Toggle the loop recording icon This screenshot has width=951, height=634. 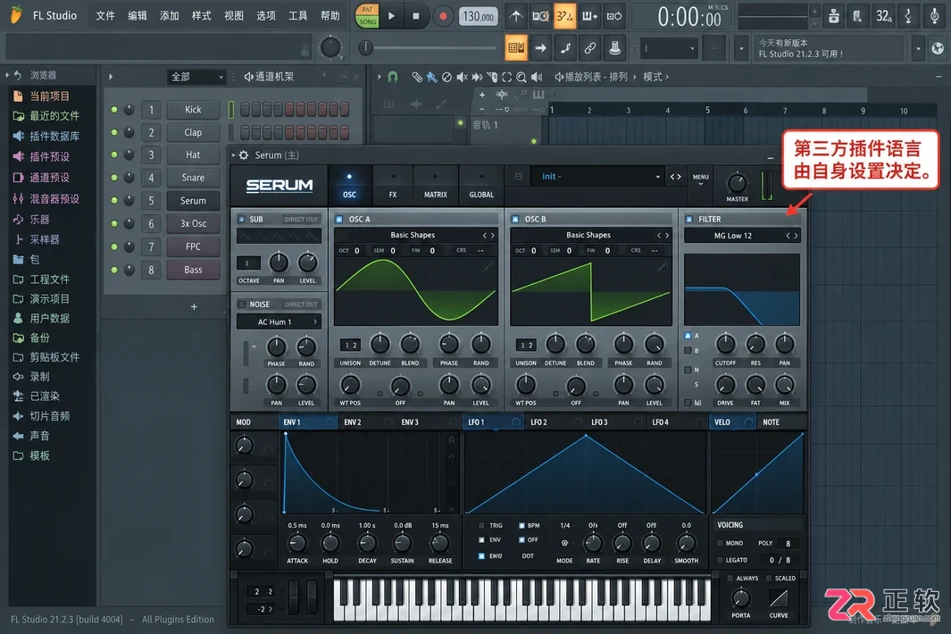[614, 16]
